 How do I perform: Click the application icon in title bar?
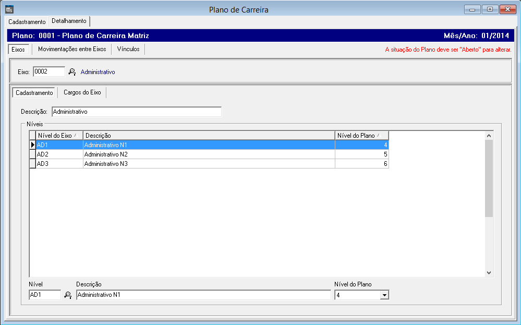click(9, 9)
